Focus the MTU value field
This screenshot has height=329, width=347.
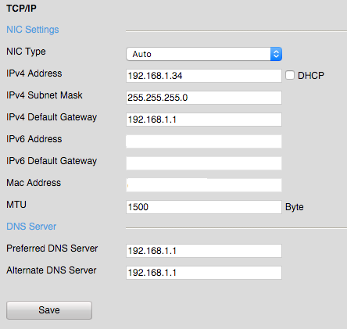(204, 207)
